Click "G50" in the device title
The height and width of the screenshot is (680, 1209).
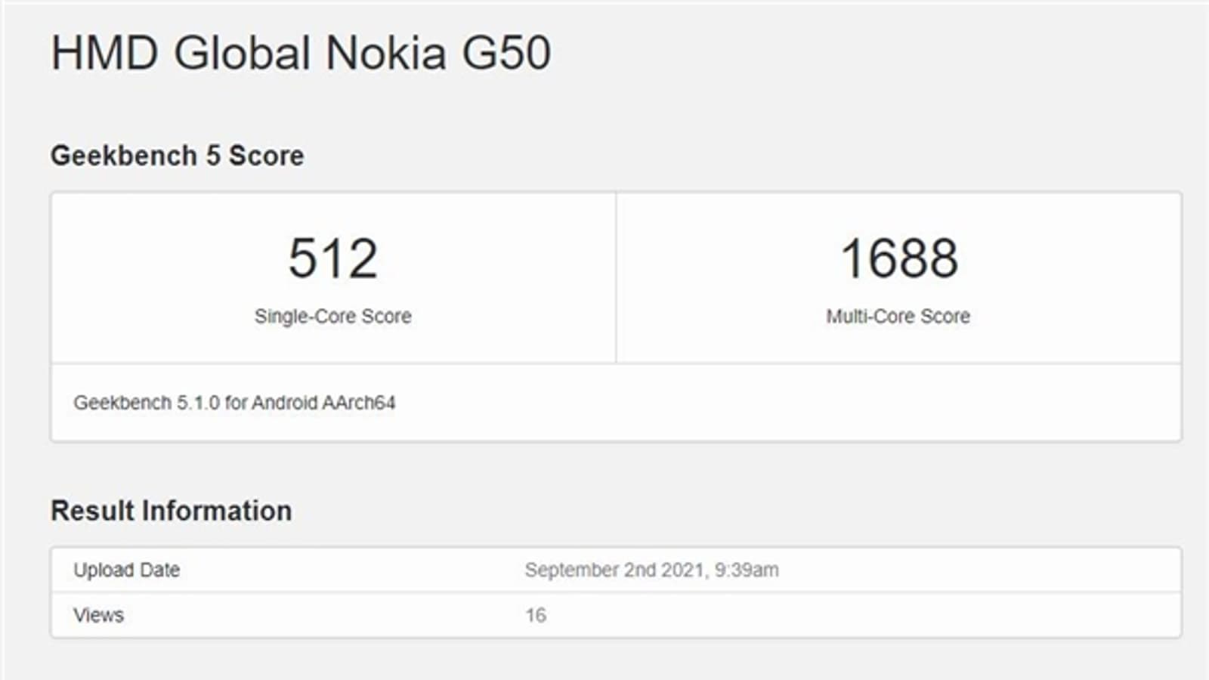click(x=506, y=53)
